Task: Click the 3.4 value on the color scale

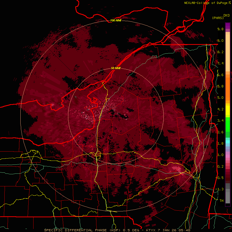Action: coord(220,121)
